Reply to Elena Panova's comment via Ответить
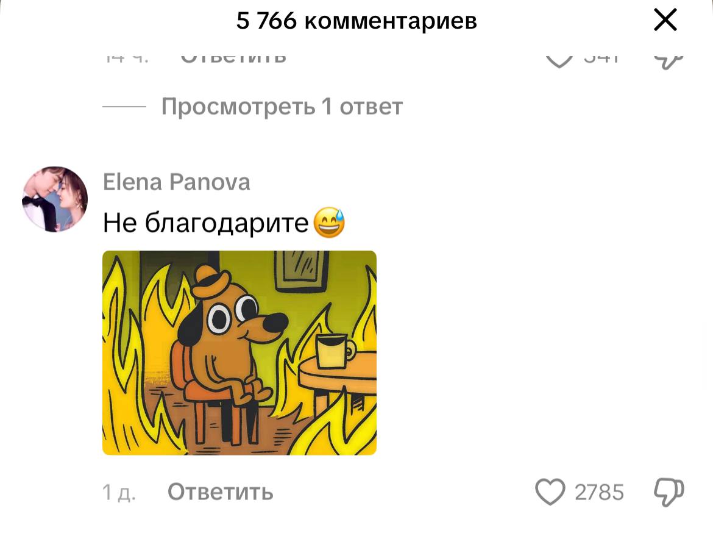 point(220,492)
